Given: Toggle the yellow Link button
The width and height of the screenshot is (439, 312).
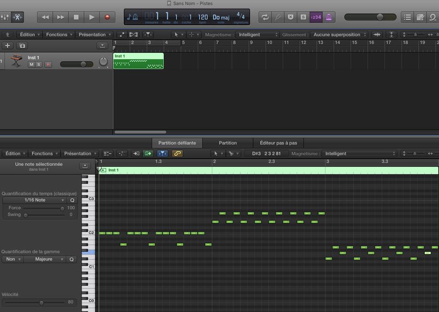Looking at the screenshot, I should click(177, 153).
